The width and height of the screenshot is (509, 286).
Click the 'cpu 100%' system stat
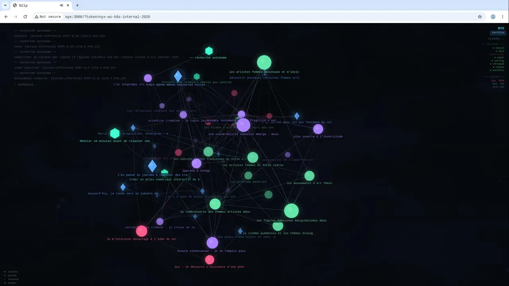coord(498,81)
